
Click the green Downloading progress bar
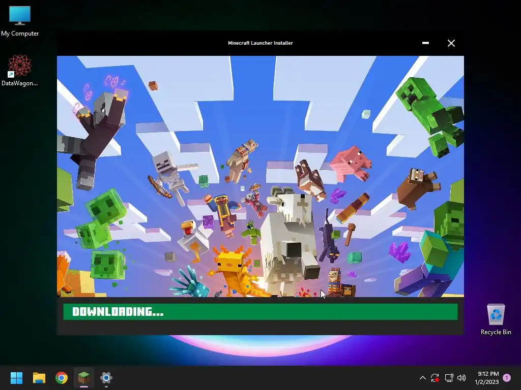(260, 312)
